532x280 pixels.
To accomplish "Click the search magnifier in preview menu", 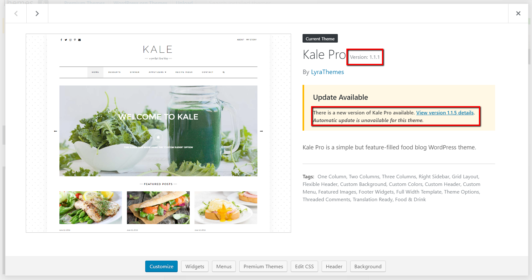I will [x=223, y=72].
